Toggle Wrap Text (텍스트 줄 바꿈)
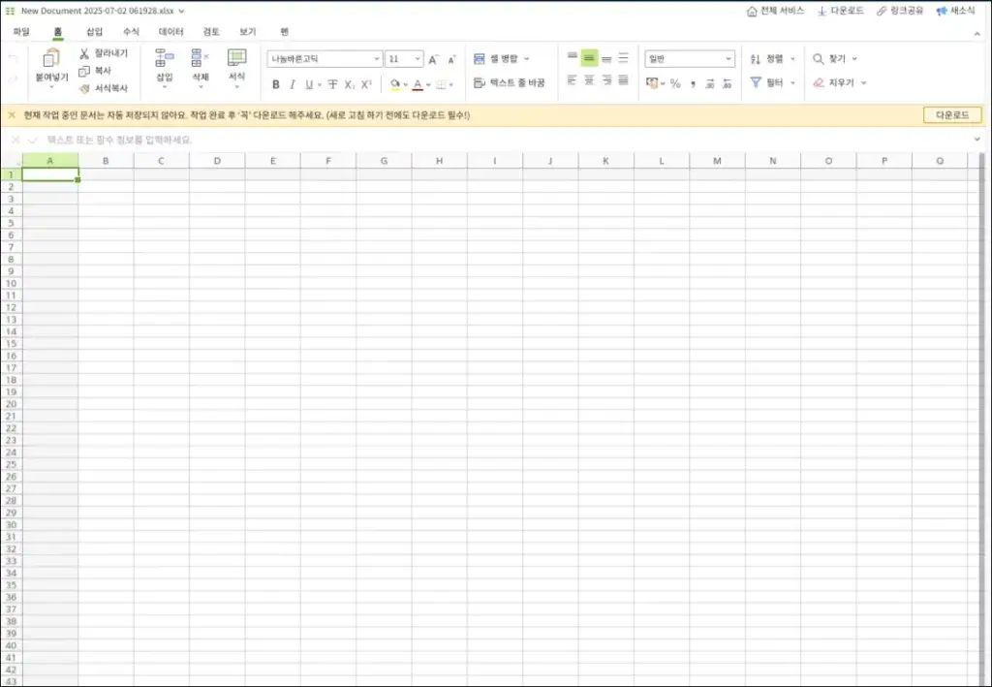Image resolution: width=992 pixels, height=687 pixels. point(510,83)
